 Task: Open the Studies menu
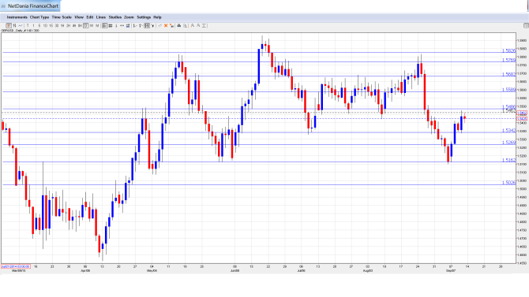click(x=115, y=17)
